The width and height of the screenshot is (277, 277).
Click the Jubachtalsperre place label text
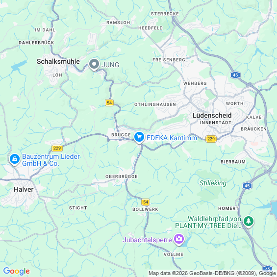click(x=147, y=240)
